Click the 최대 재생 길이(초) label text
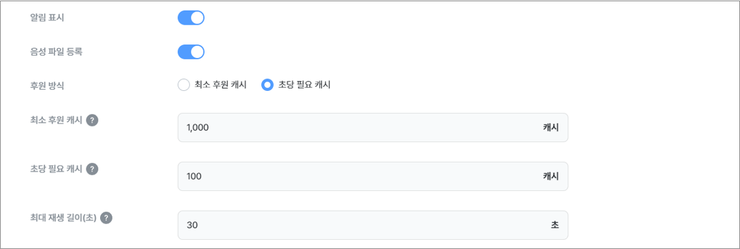Screen dimensions: 740x249 pos(63,218)
